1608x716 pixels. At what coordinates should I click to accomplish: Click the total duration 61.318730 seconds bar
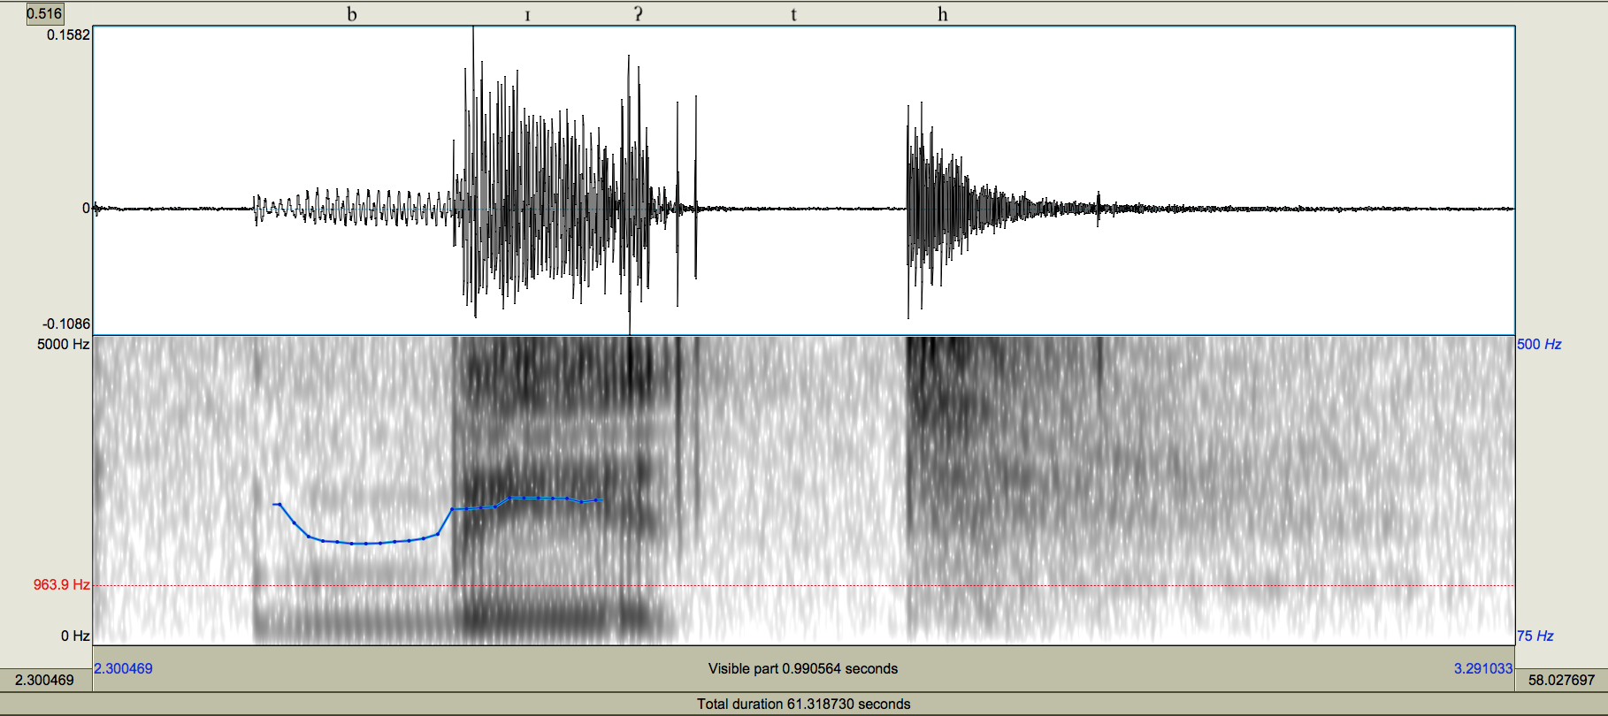(803, 704)
